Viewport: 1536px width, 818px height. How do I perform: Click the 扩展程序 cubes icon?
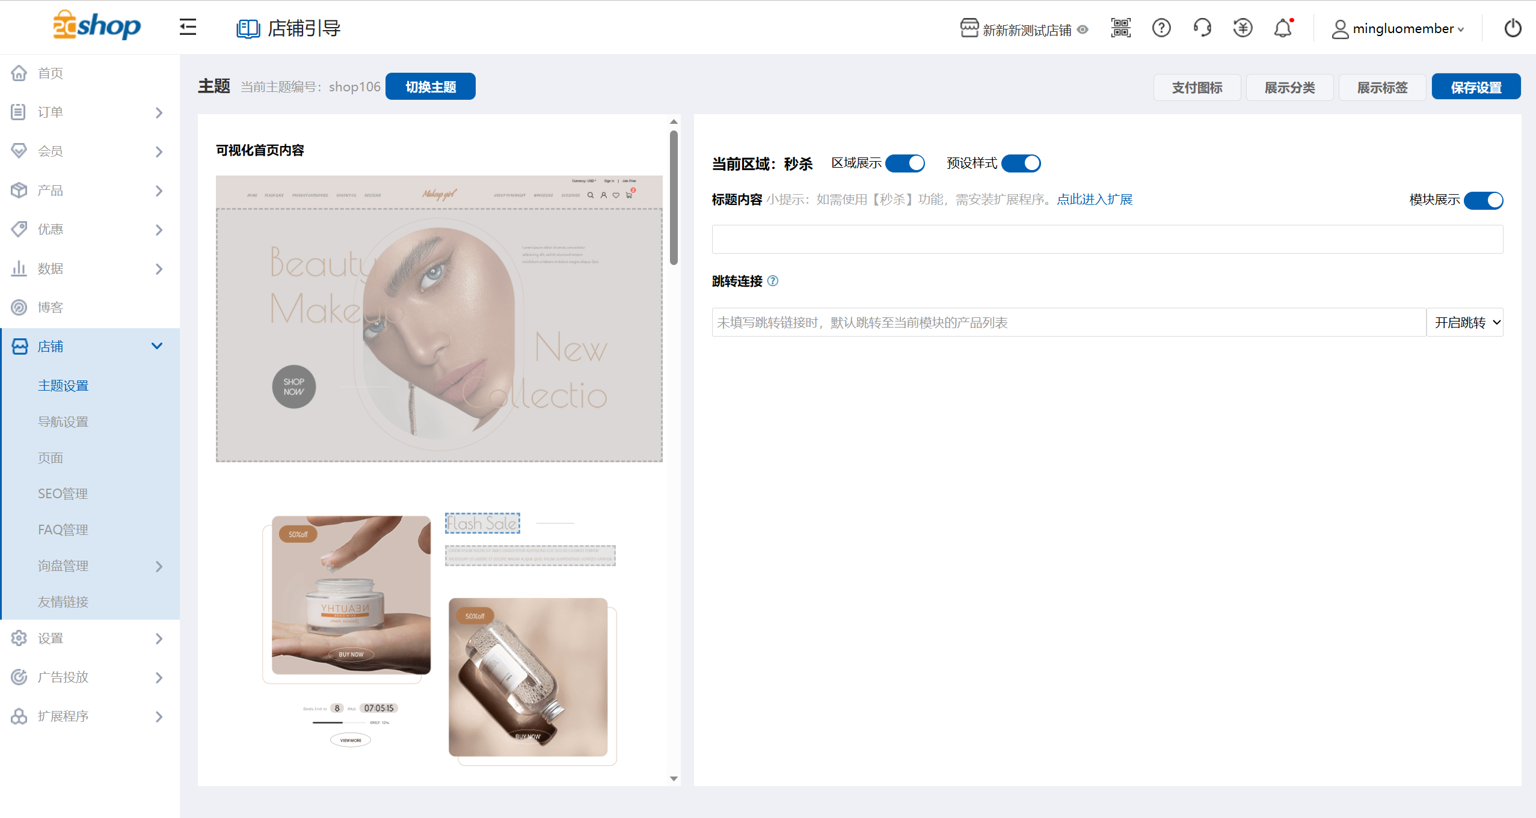[x=19, y=716]
